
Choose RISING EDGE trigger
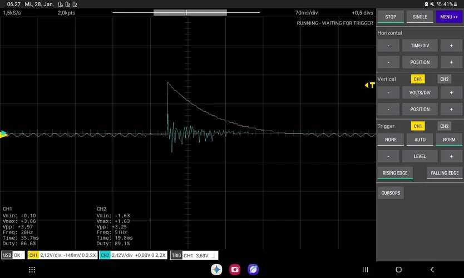tap(395, 173)
